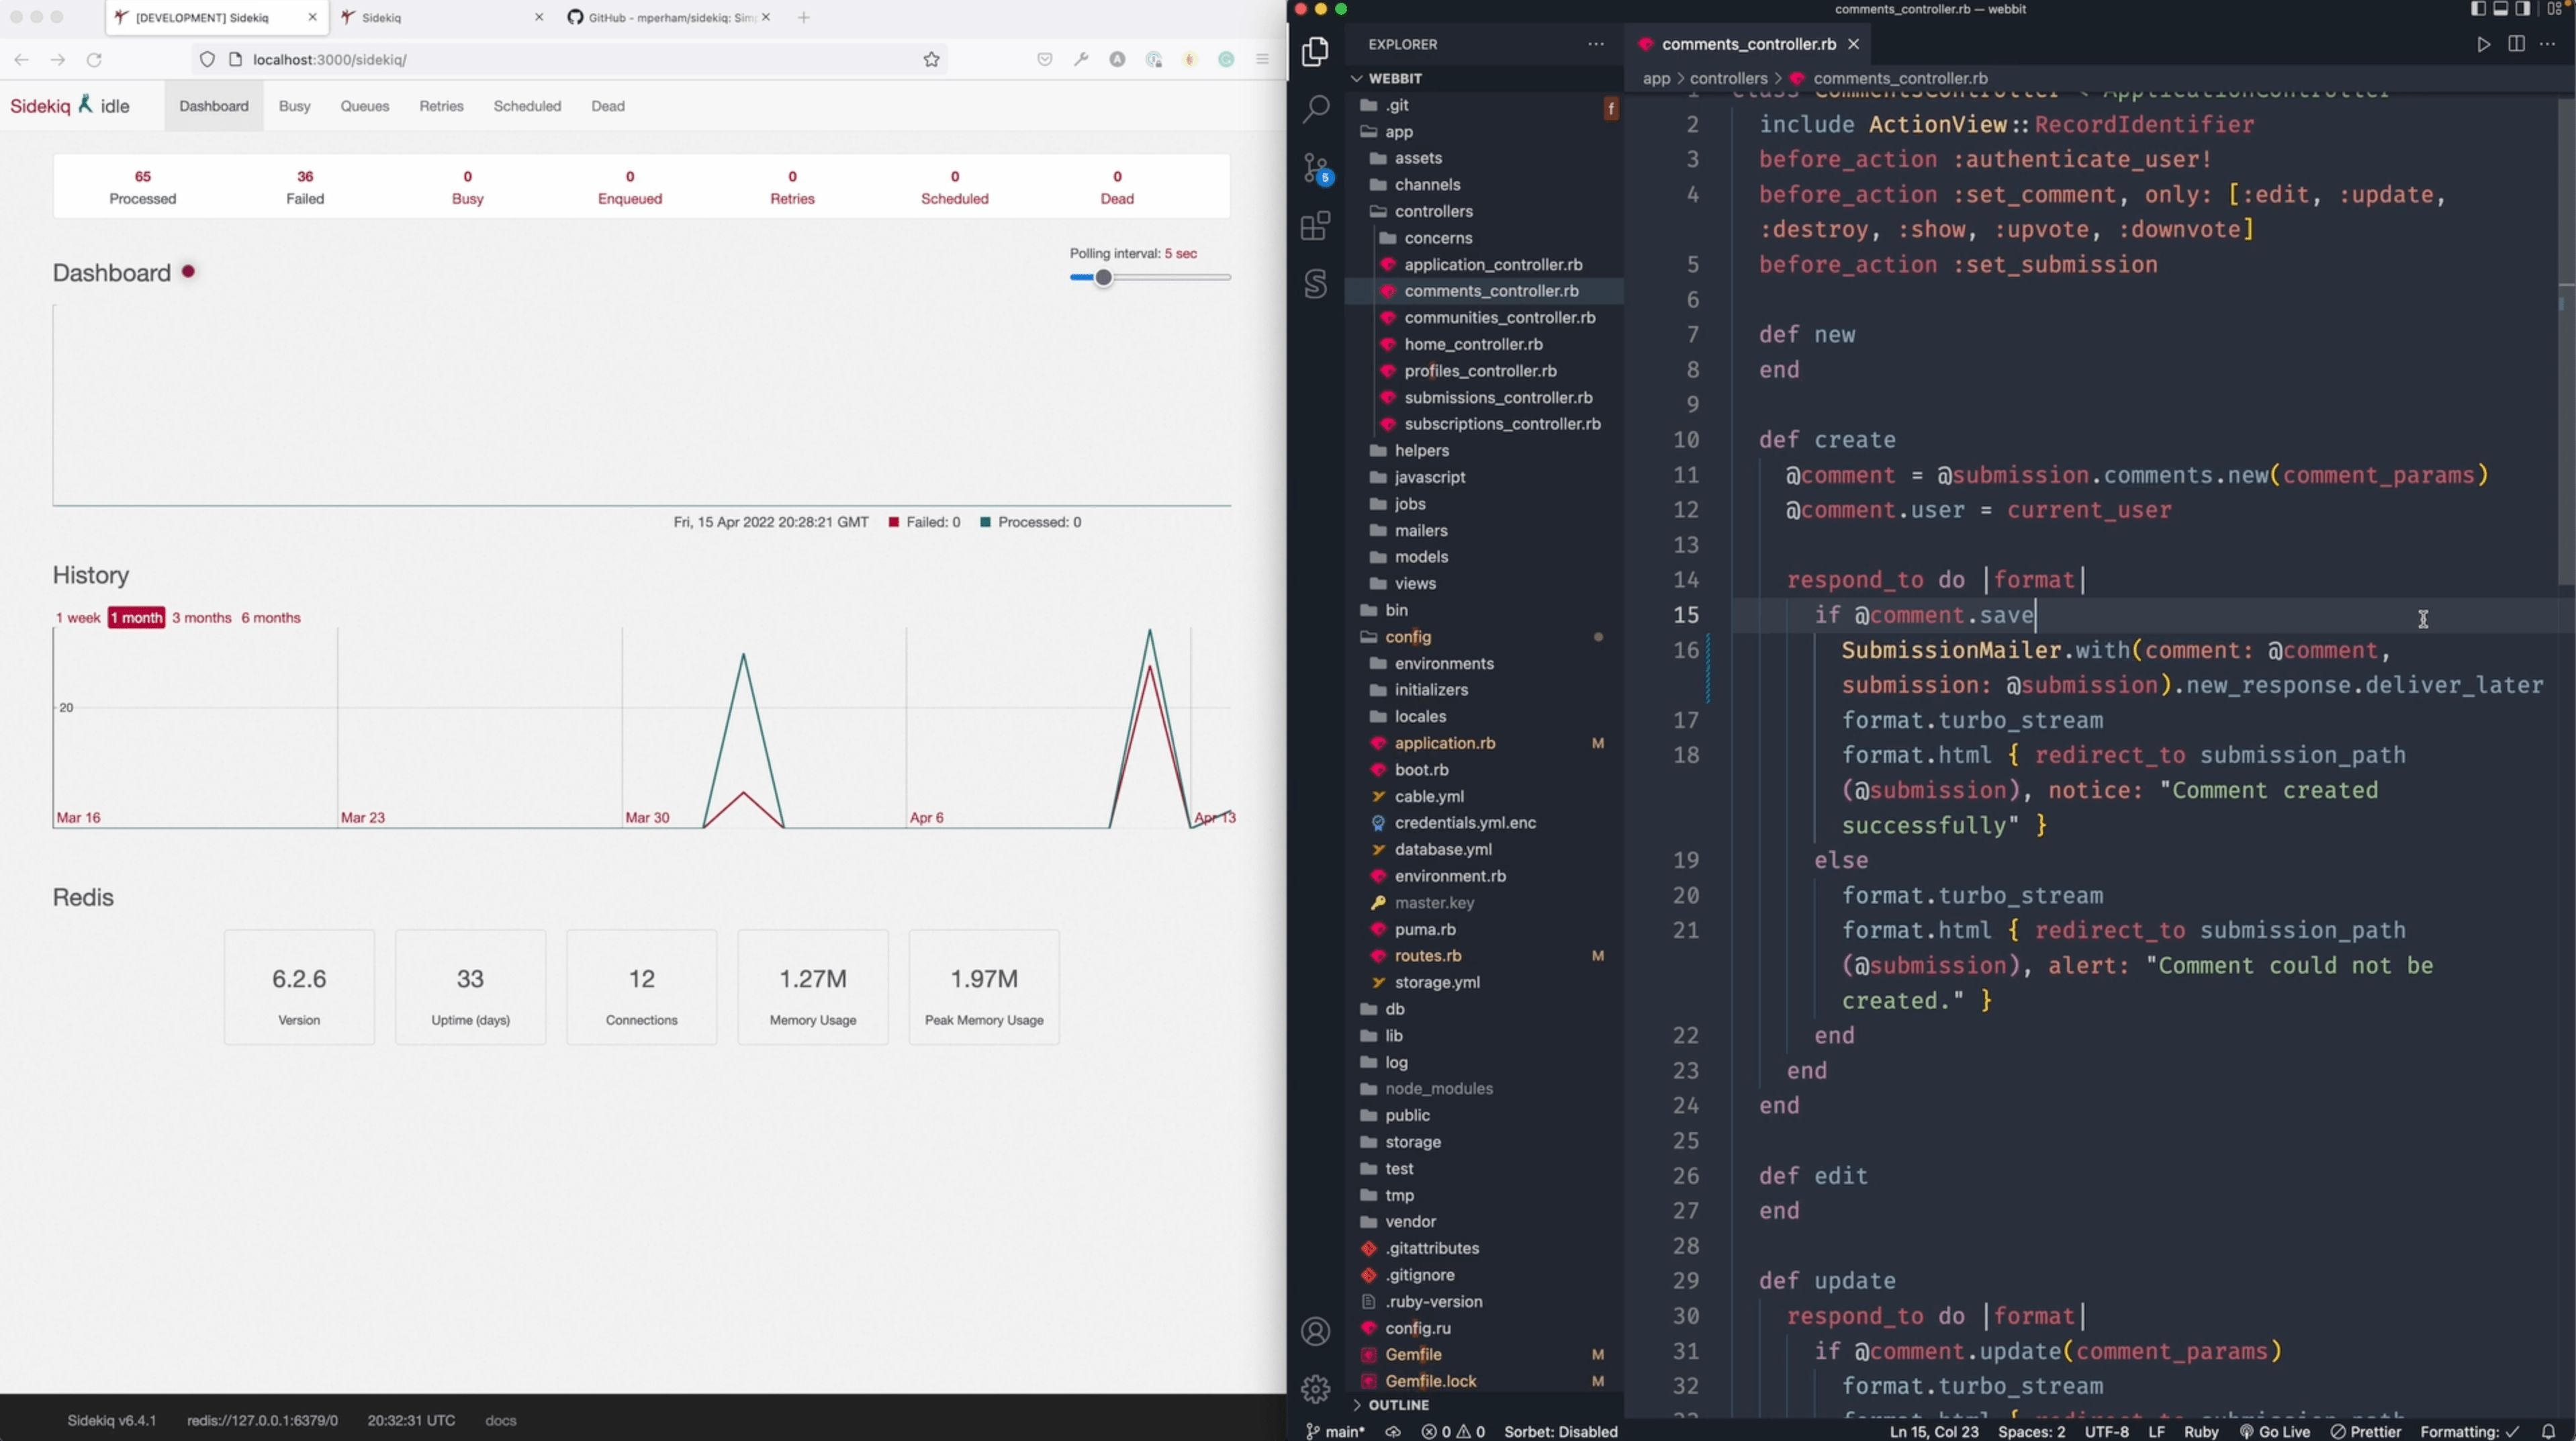Image resolution: width=2576 pixels, height=1441 pixels.
Task: Toggle VS Code secondary sidebar layout icon
Action: click(x=2522, y=9)
